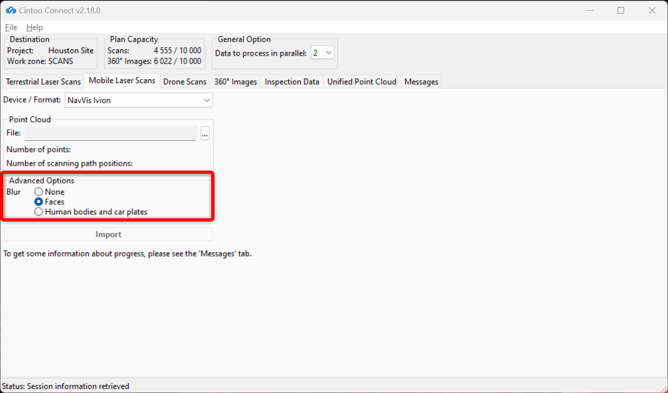
Task: Click the Work zone: SCANS text
Action: coord(40,61)
